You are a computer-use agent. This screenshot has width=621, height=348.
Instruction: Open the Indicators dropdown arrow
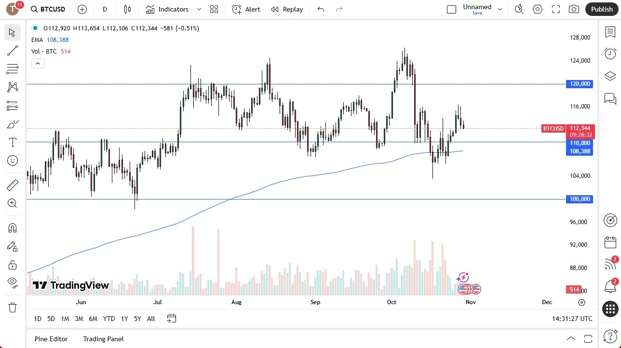pyautogui.click(x=198, y=9)
